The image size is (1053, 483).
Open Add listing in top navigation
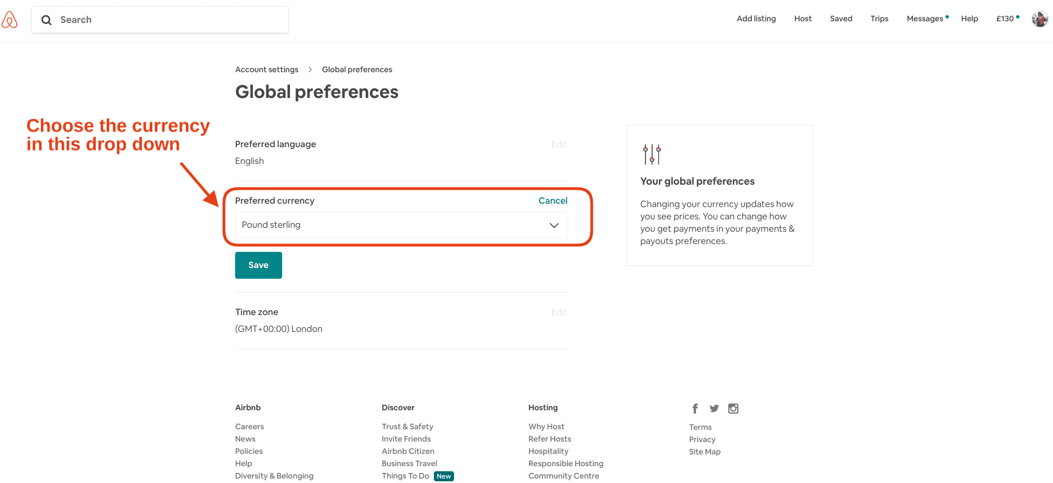(x=756, y=18)
